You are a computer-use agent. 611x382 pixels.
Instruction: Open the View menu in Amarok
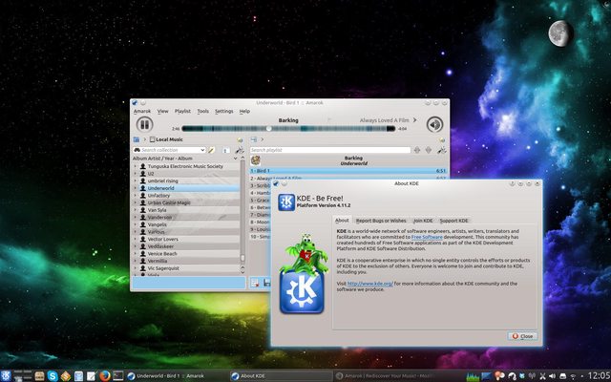point(163,111)
